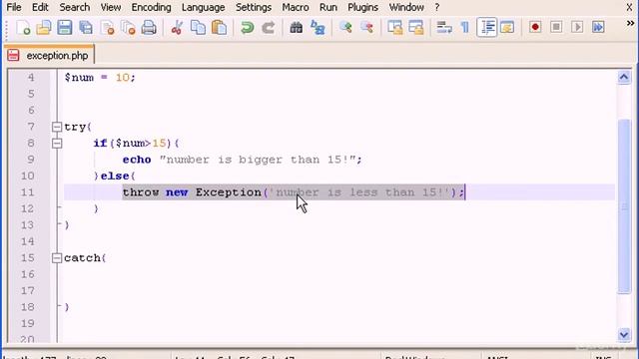
Task: Click the word 'catch' on line 15
Action: [82, 258]
